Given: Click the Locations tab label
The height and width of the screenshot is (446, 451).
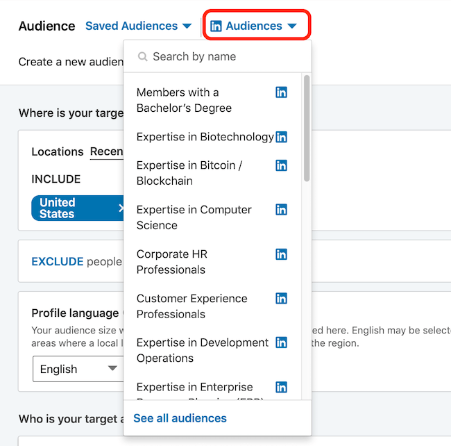Looking at the screenshot, I should pos(57,151).
